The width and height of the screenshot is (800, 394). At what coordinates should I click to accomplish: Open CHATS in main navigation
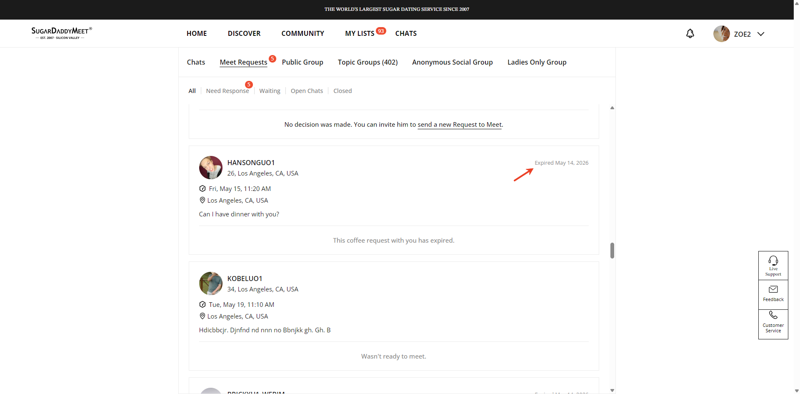point(406,33)
